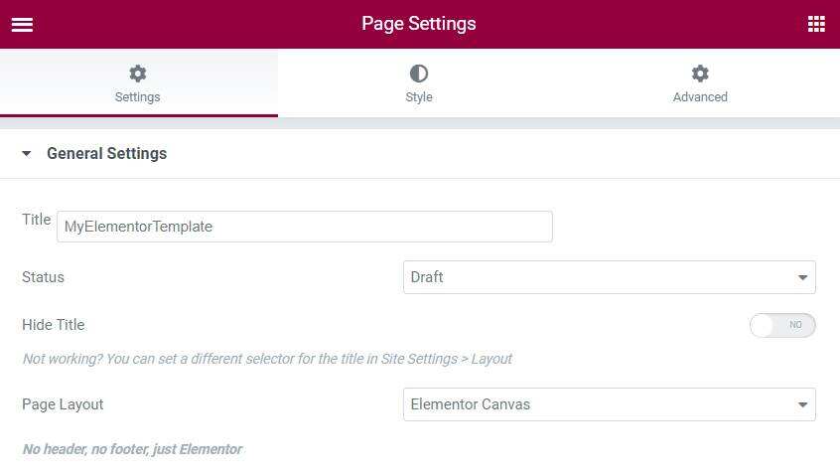This screenshot has width=840, height=476.
Task: Open the widgets grid icon
Action: point(816,24)
